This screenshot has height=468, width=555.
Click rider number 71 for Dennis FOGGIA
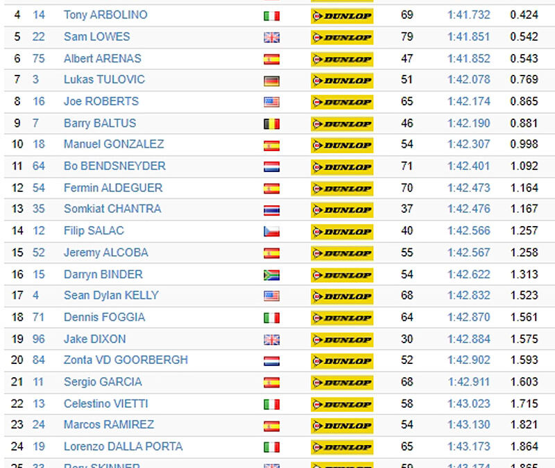pos(38,318)
